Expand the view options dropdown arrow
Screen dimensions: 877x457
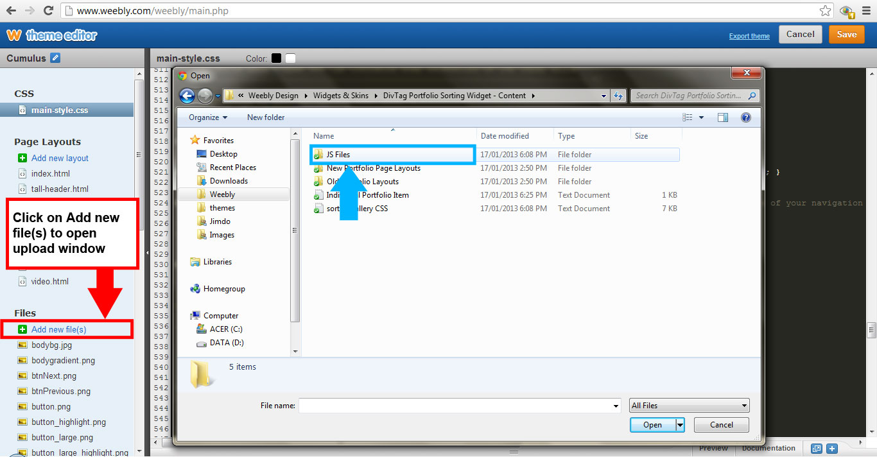pos(701,117)
